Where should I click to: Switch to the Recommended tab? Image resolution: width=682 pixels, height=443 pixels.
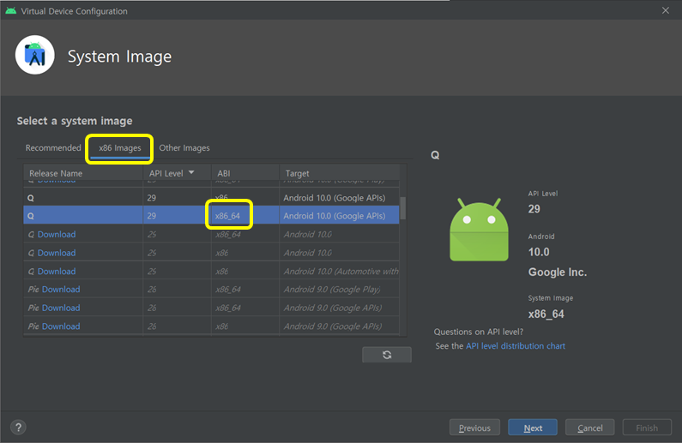tap(53, 147)
